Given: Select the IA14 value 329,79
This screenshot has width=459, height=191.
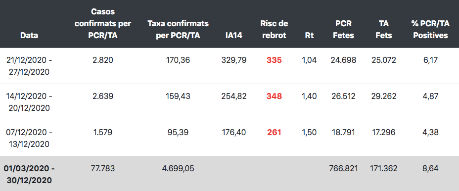Looking at the screenshot, I should tap(234, 60).
